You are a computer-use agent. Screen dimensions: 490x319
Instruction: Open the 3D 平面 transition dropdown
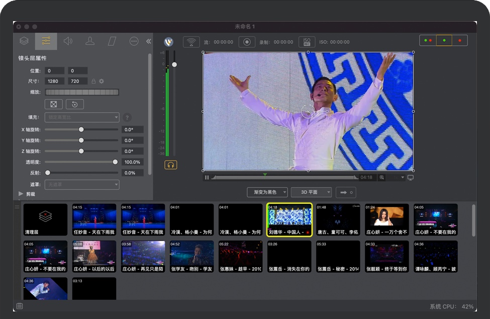[x=311, y=192]
